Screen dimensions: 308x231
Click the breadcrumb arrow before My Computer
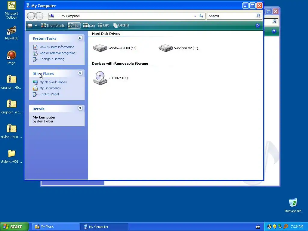[x=58, y=16]
